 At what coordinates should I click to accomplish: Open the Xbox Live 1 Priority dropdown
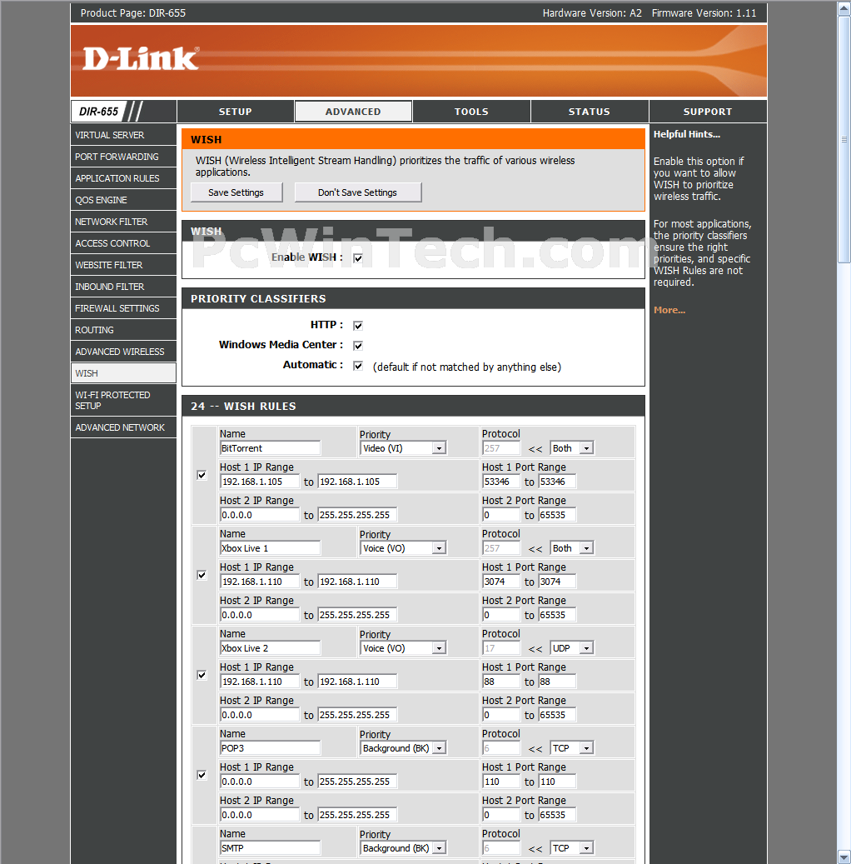point(403,548)
